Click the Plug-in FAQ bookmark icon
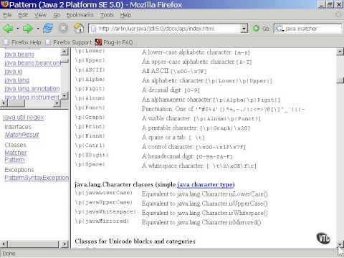Viewport: 344px width, 258px height. coord(98,42)
